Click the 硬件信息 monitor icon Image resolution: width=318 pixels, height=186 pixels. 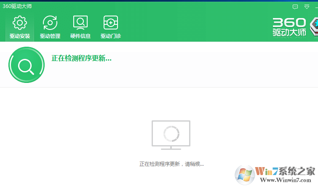[x=80, y=22]
